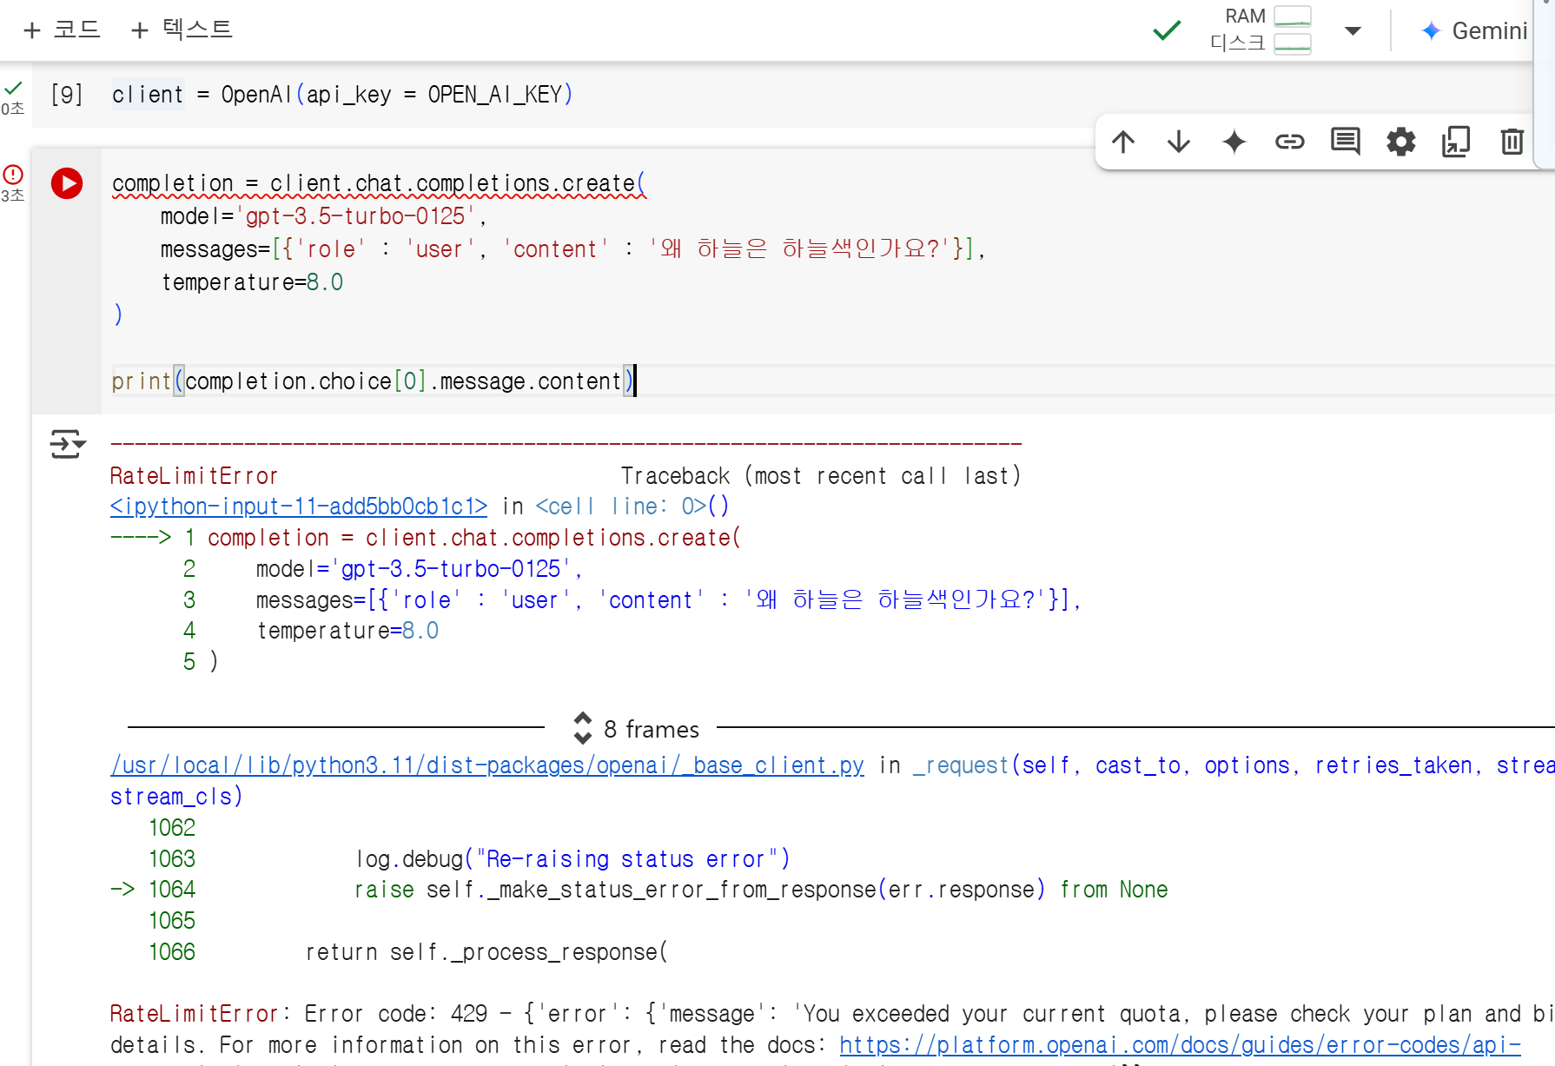The image size is (1555, 1066).
Task: Move cell down with the down arrow
Action: click(1179, 142)
